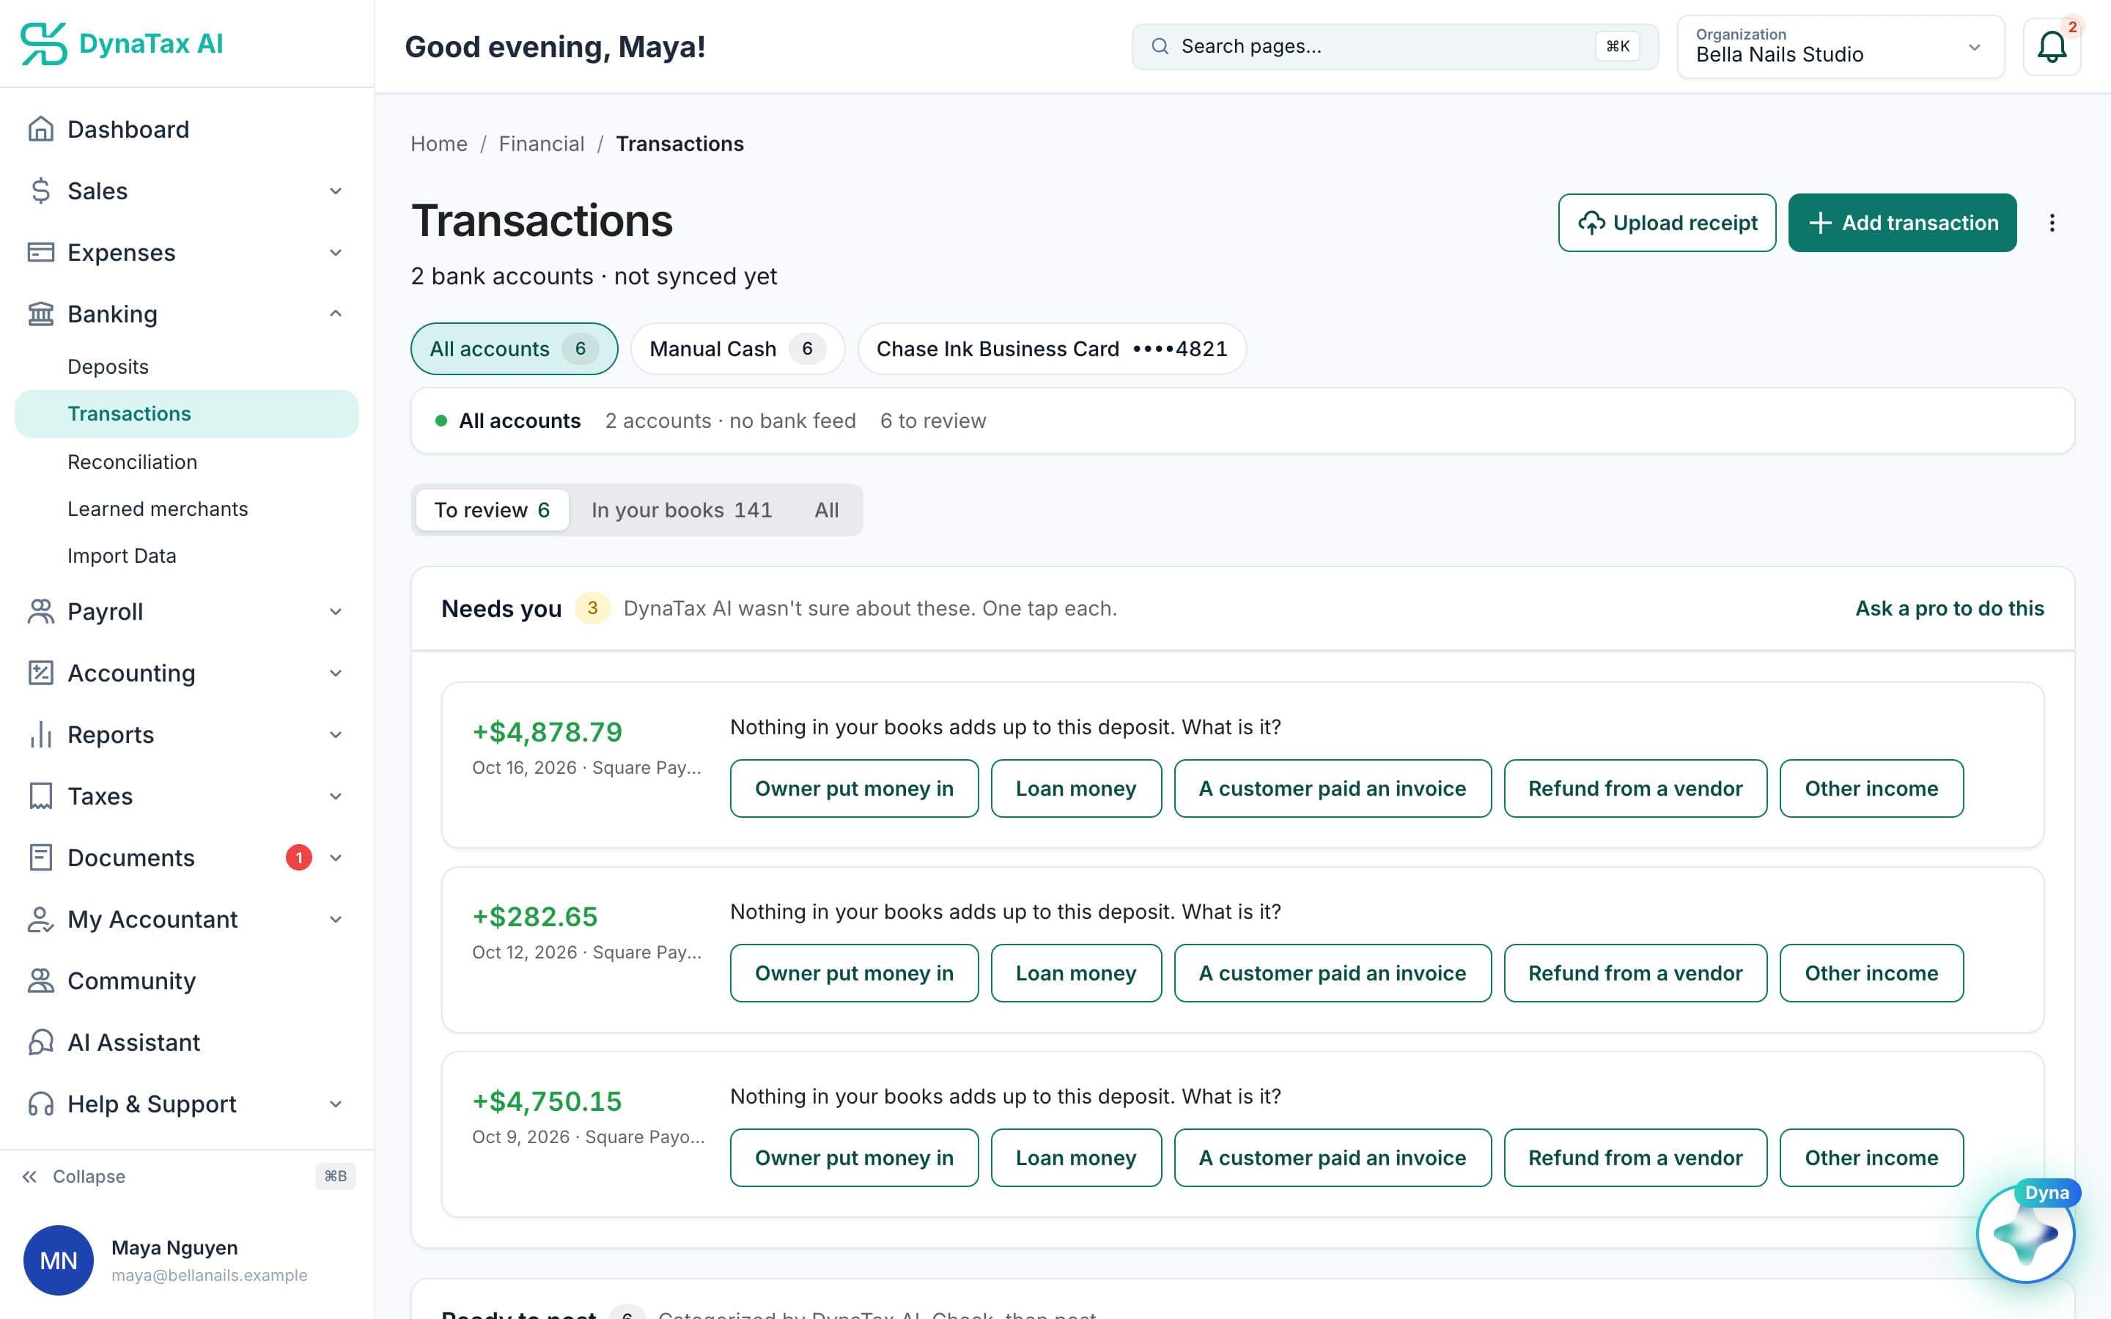2111x1319 pixels.
Task: Expand the Expenses menu chevron
Action: point(335,252)
